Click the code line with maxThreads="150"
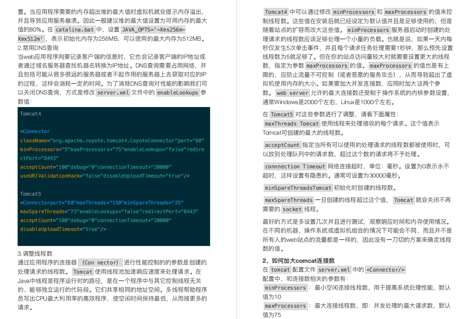This screenshot has width=463, height=319. click(x=102, y=202)
